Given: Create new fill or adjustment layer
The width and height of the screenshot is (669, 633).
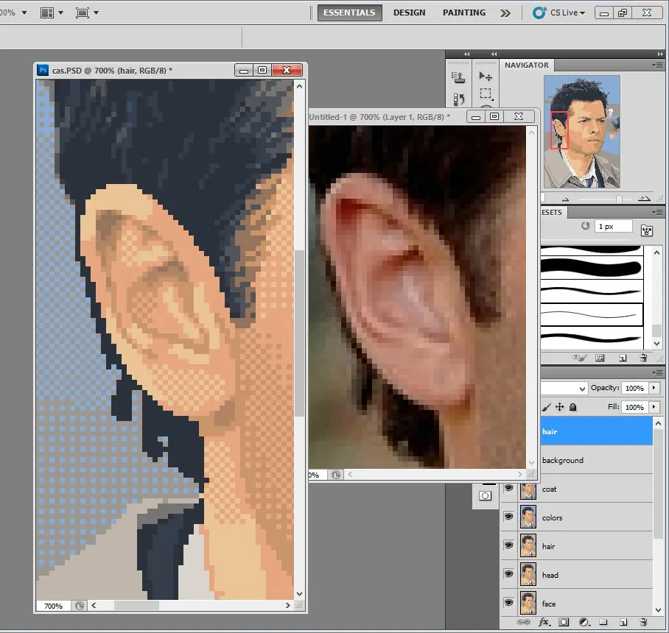Looking at the screenshot, I should [x=584, y=622].
